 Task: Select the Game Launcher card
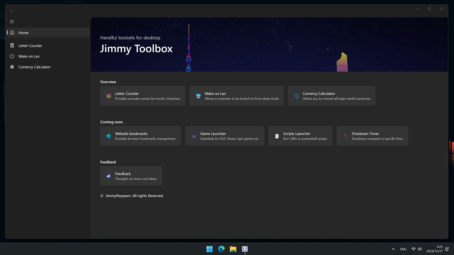[225, 136]
